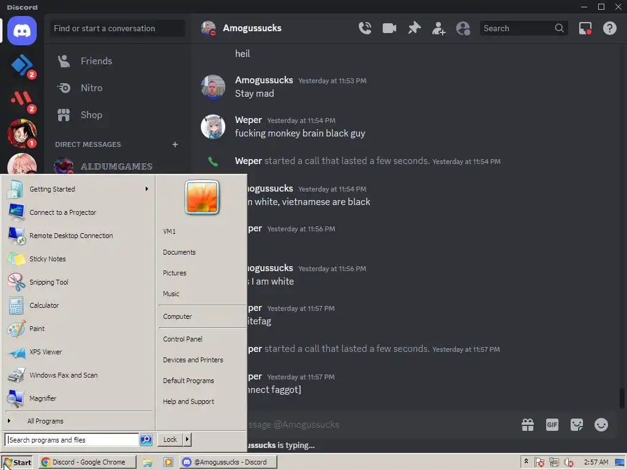The width and height of the screenshot is (627, 470).
Task: Open the Discord inbox
Action: 585,28
